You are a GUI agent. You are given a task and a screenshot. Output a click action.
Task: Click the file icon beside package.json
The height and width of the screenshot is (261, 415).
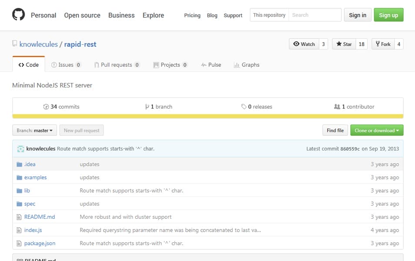pyautogui.click(x=19, y=244)
